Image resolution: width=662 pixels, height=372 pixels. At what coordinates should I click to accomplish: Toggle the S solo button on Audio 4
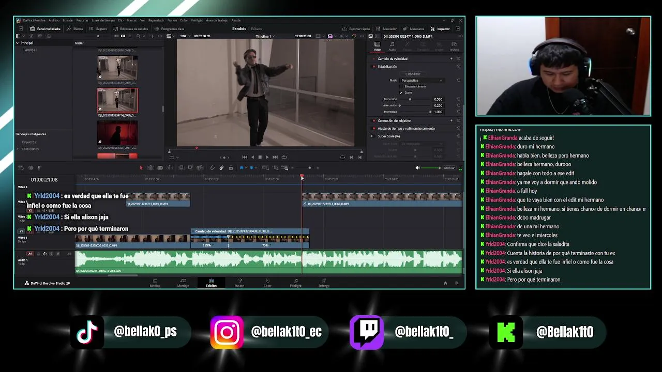click(x=51, y=254)
